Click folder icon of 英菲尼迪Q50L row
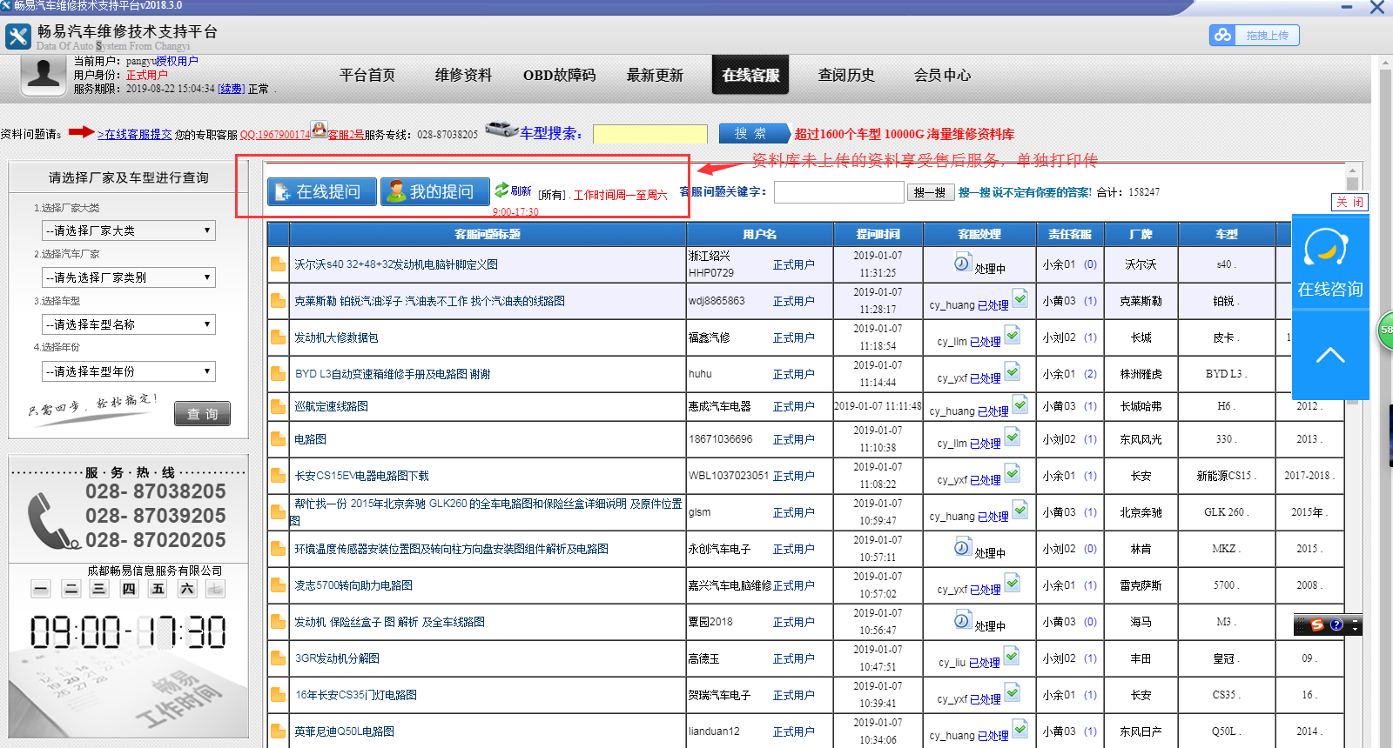This screenshot has height=748, width=1393. pos(278,731)
